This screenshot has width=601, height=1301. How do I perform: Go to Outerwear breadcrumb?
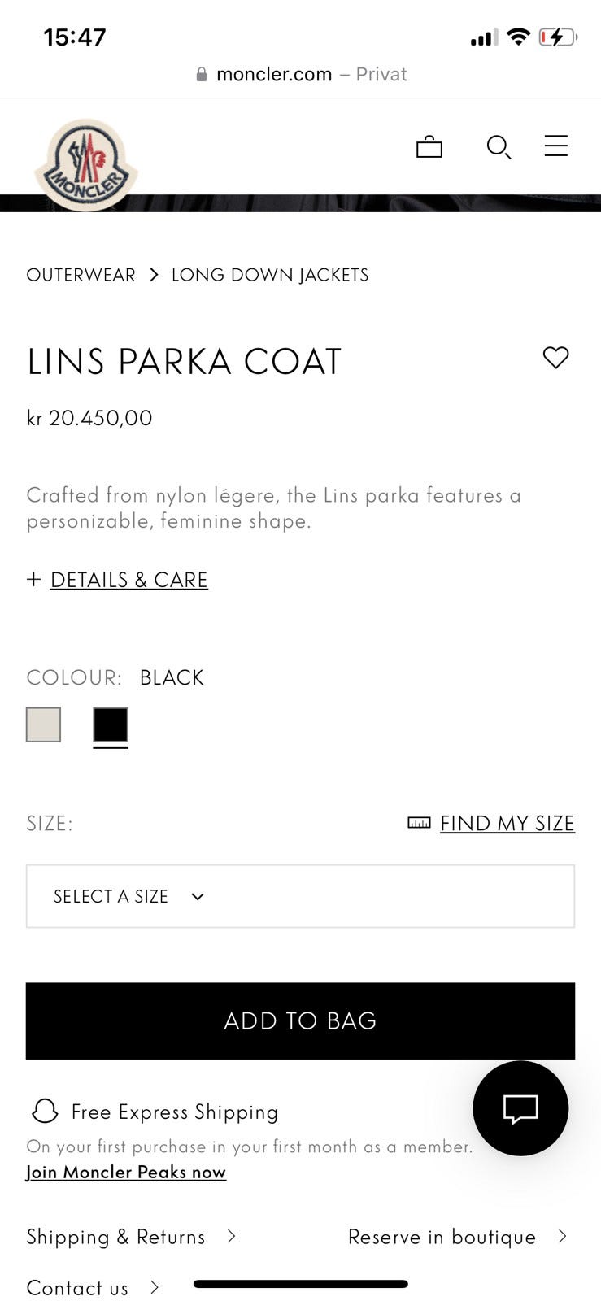(x=81, y=275)
